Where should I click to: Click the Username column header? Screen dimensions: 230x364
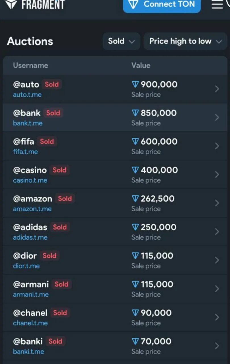click(x=30, y=65)
